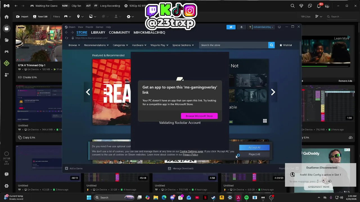This screenshot has width=360, height=202.
Task: Click Import in Medal toolbar
Action: [x=22, y=17]
